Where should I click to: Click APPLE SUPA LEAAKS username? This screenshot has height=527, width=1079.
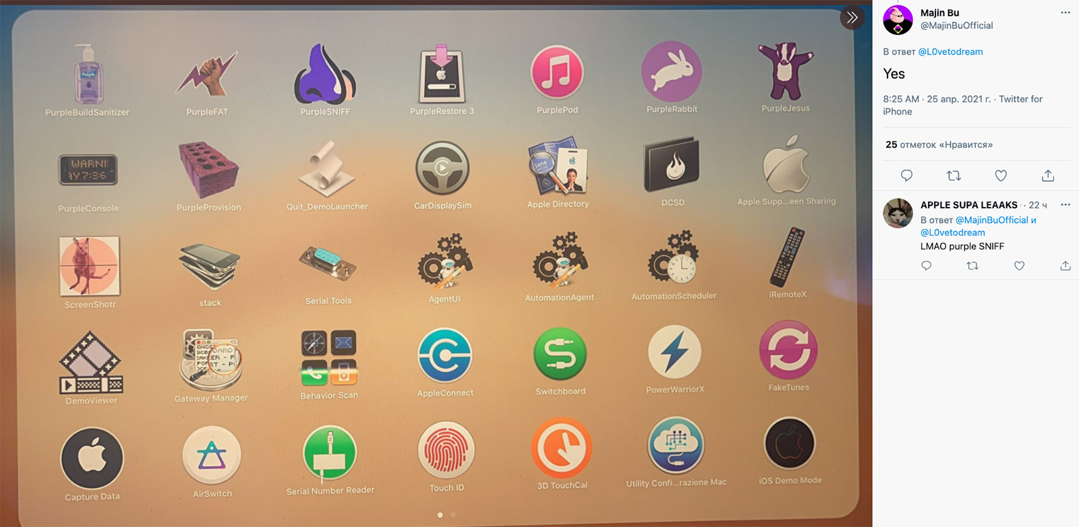coord(968,205)
